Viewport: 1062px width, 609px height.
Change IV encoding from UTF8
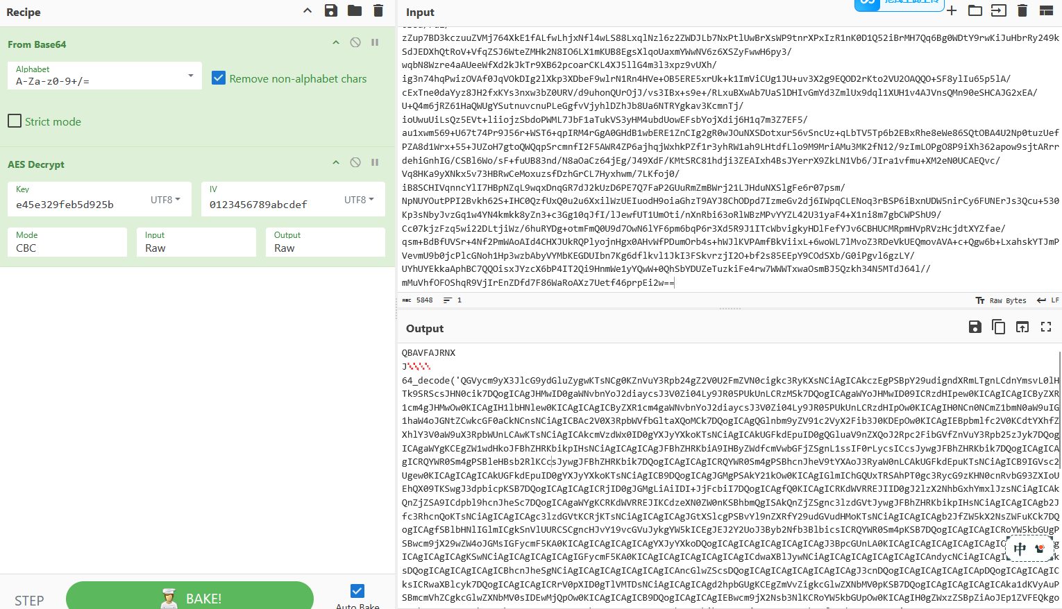coord(360,200)
